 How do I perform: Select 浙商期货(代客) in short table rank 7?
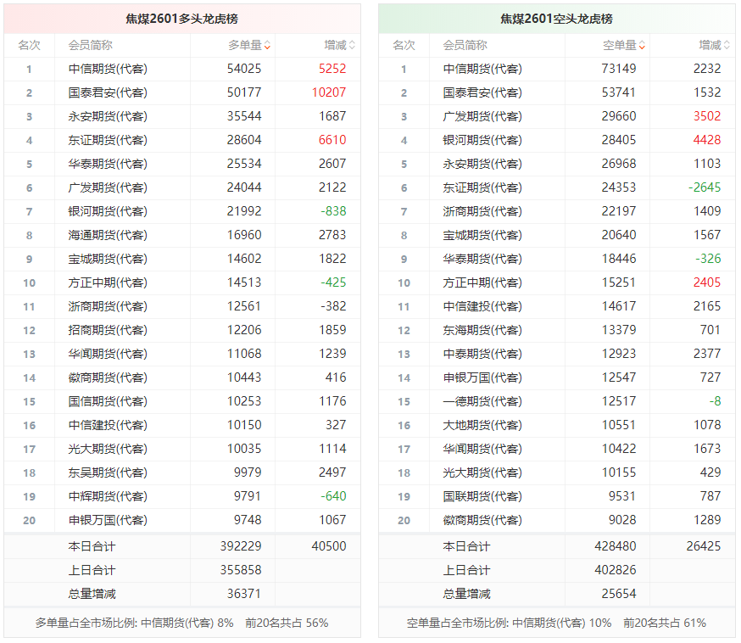tap(482, 211)
